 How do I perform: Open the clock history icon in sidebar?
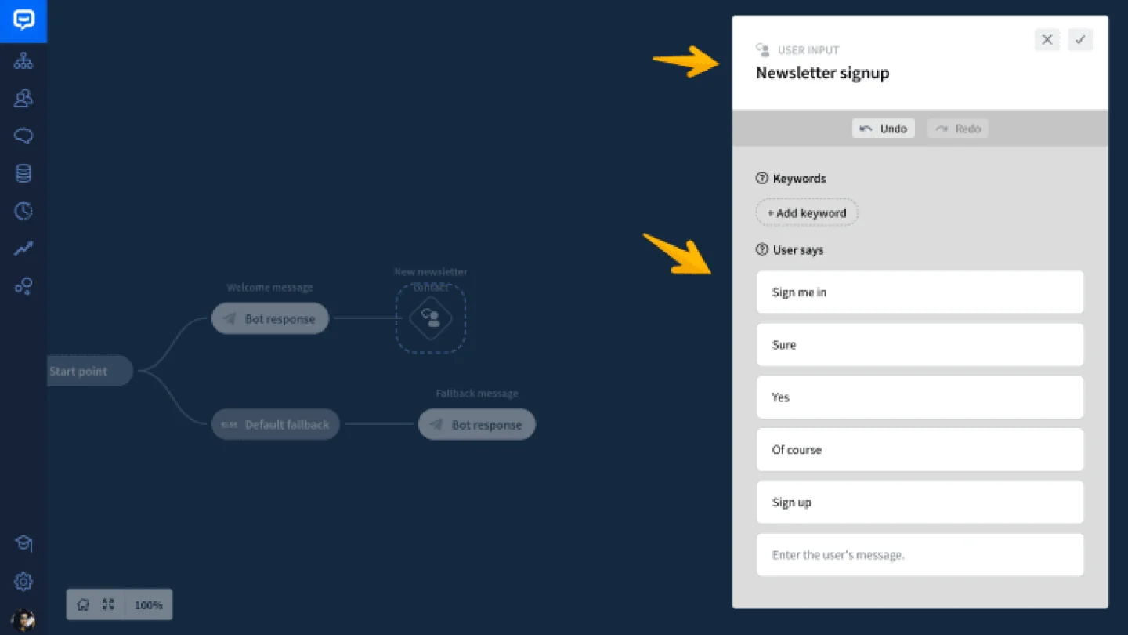tap(23, 211)
